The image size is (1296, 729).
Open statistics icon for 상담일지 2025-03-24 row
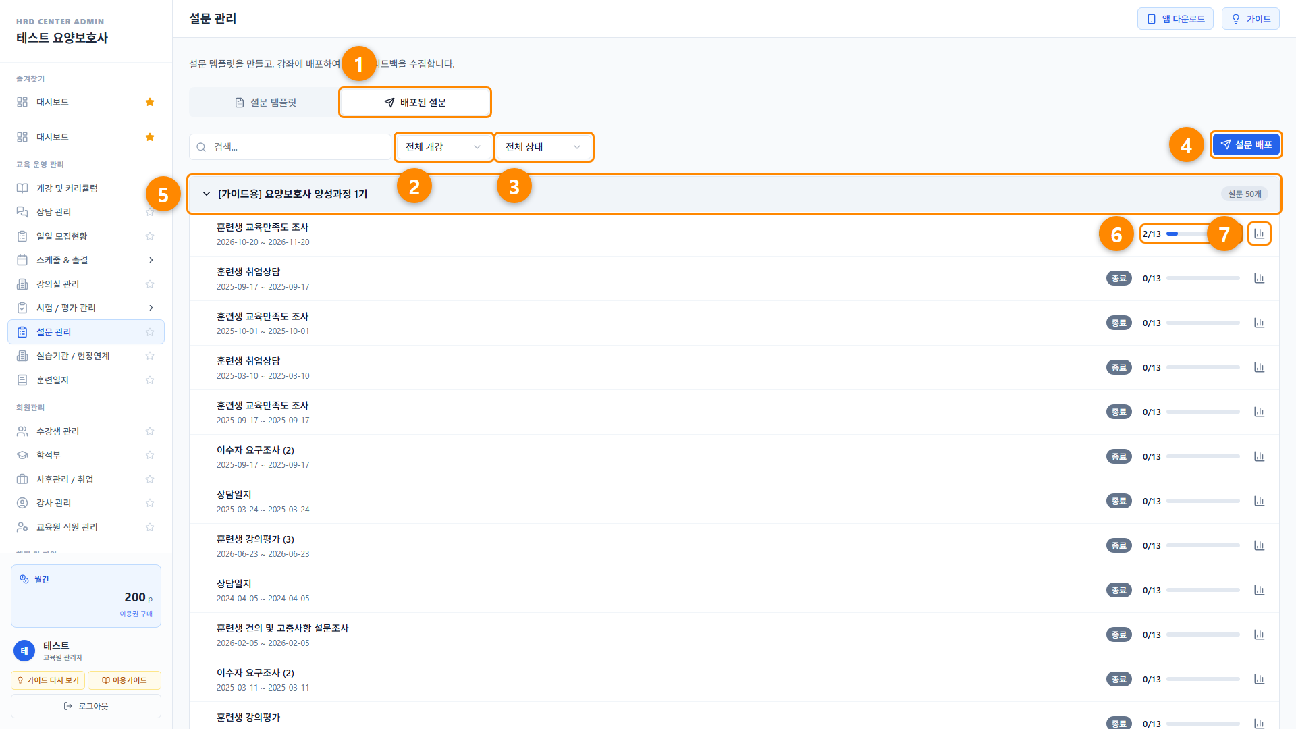[x=1259, y=501]
